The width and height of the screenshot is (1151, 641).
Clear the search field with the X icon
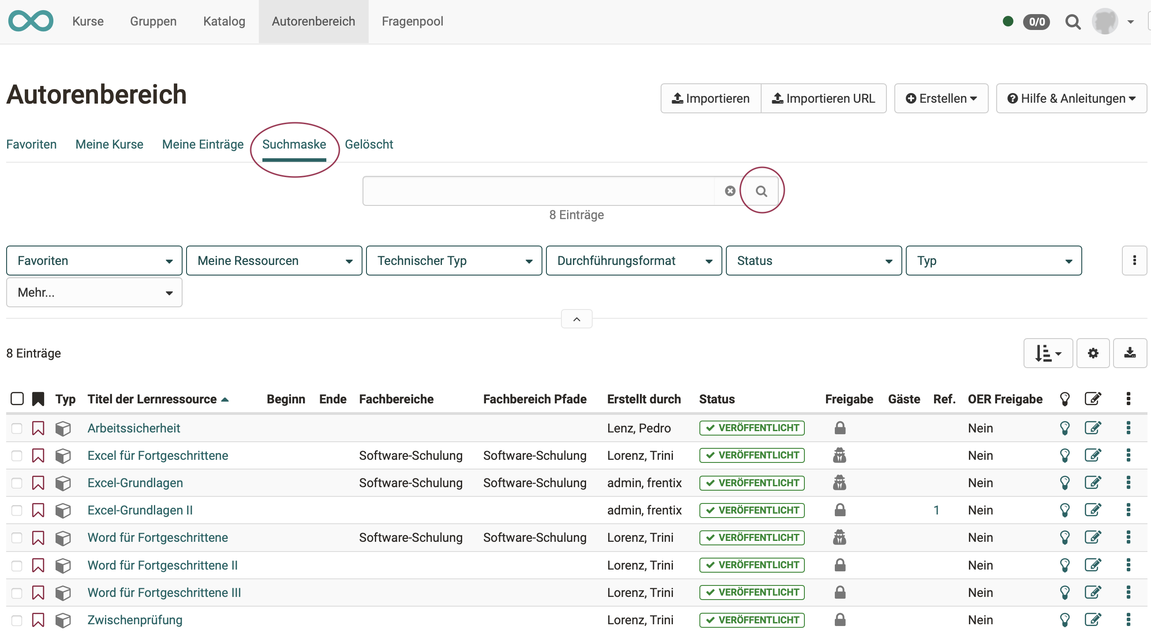point(730,191)
